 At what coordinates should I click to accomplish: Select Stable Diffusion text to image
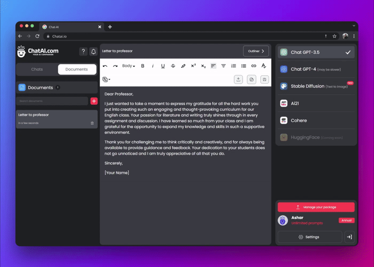coord(316,86)
